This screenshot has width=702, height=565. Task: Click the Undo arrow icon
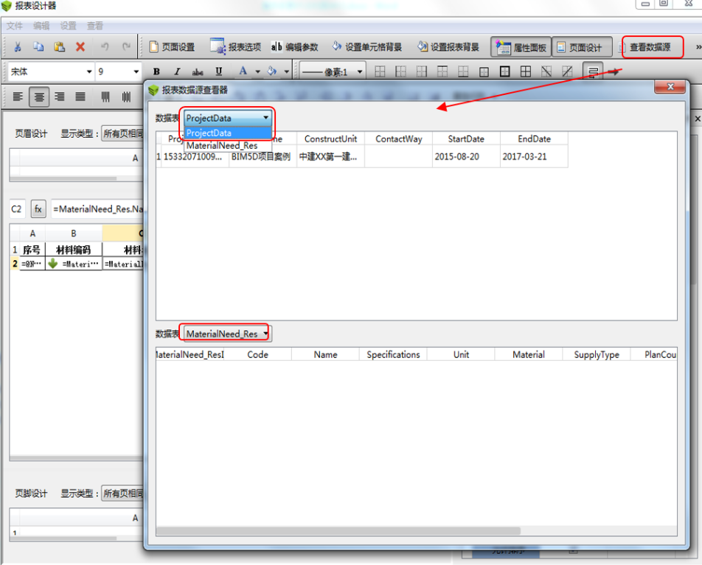(105, 46)
